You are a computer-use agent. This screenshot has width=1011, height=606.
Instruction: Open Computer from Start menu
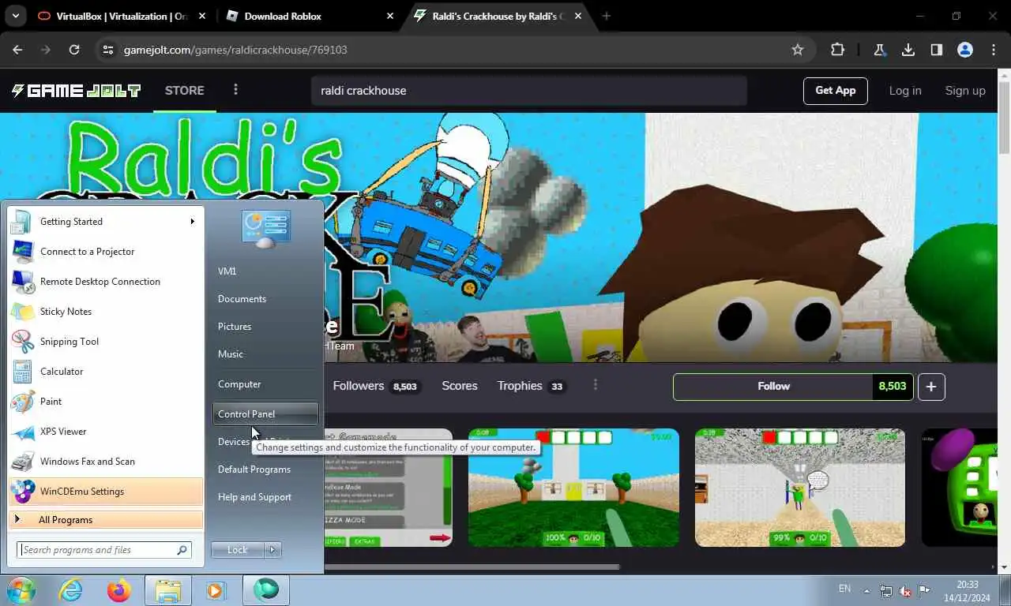(239, 384)
